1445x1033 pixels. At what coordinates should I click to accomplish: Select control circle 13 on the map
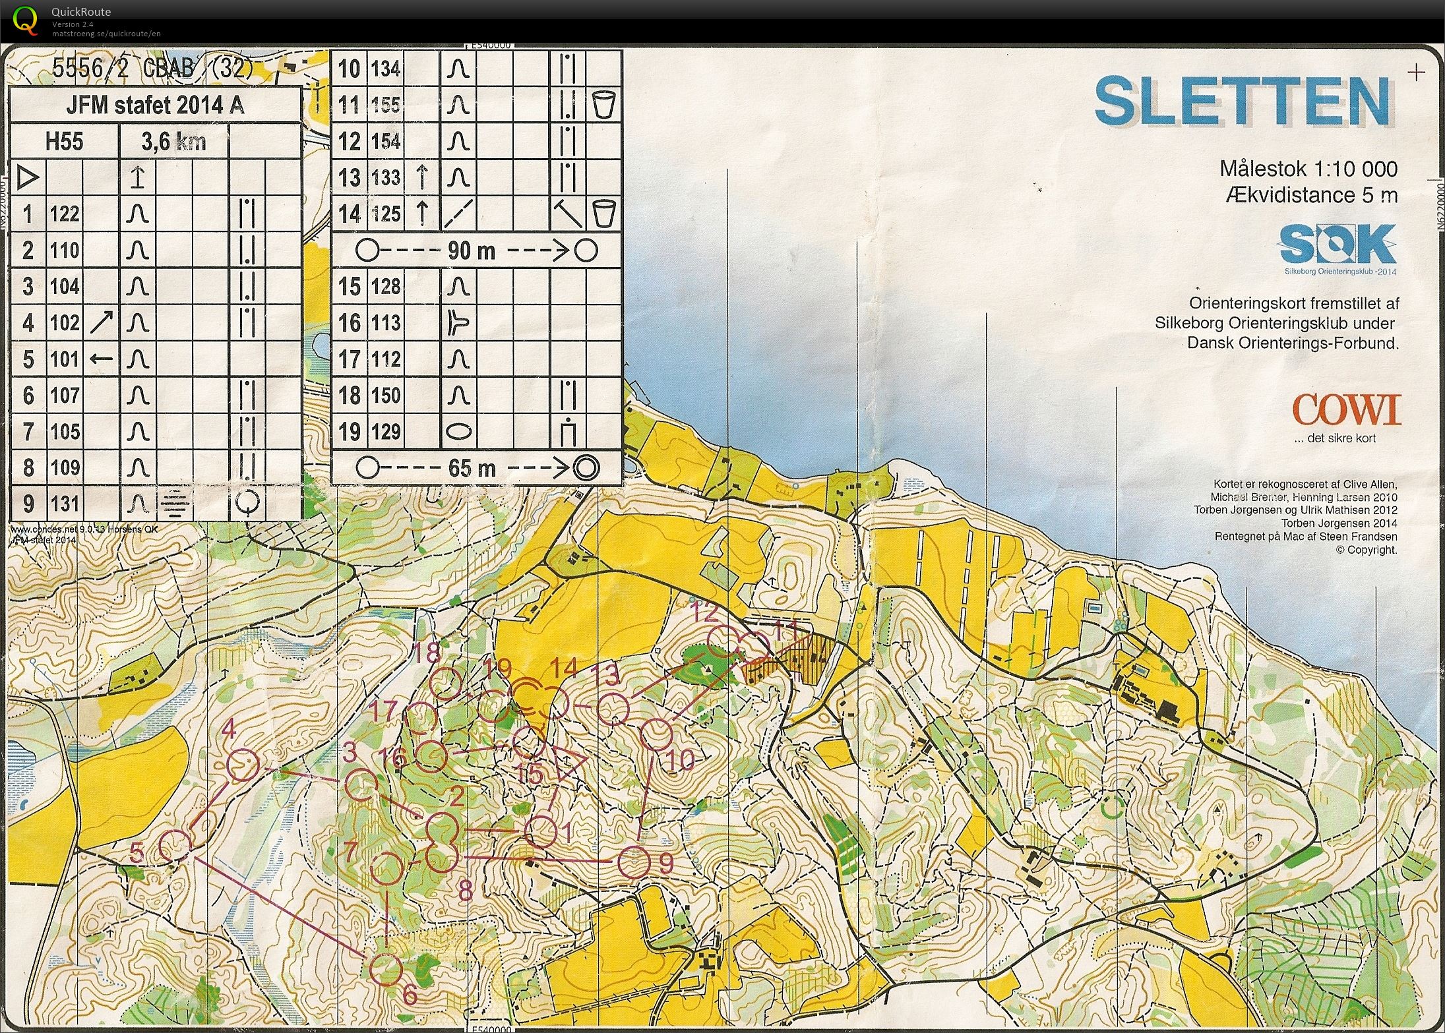coord(613,709)
